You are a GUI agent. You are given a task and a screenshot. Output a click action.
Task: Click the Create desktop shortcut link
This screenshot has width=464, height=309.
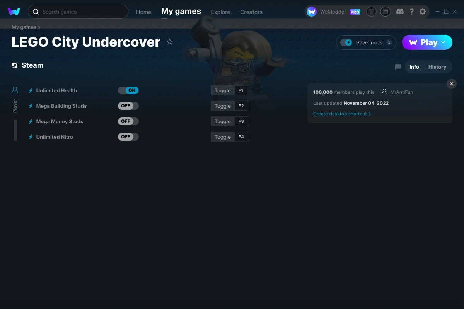point(339,114)
